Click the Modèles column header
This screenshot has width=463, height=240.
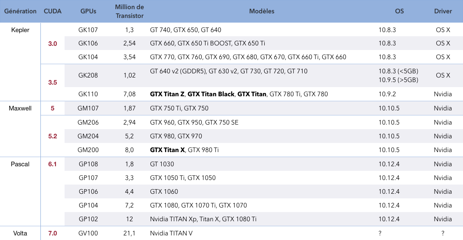[262, 11]
